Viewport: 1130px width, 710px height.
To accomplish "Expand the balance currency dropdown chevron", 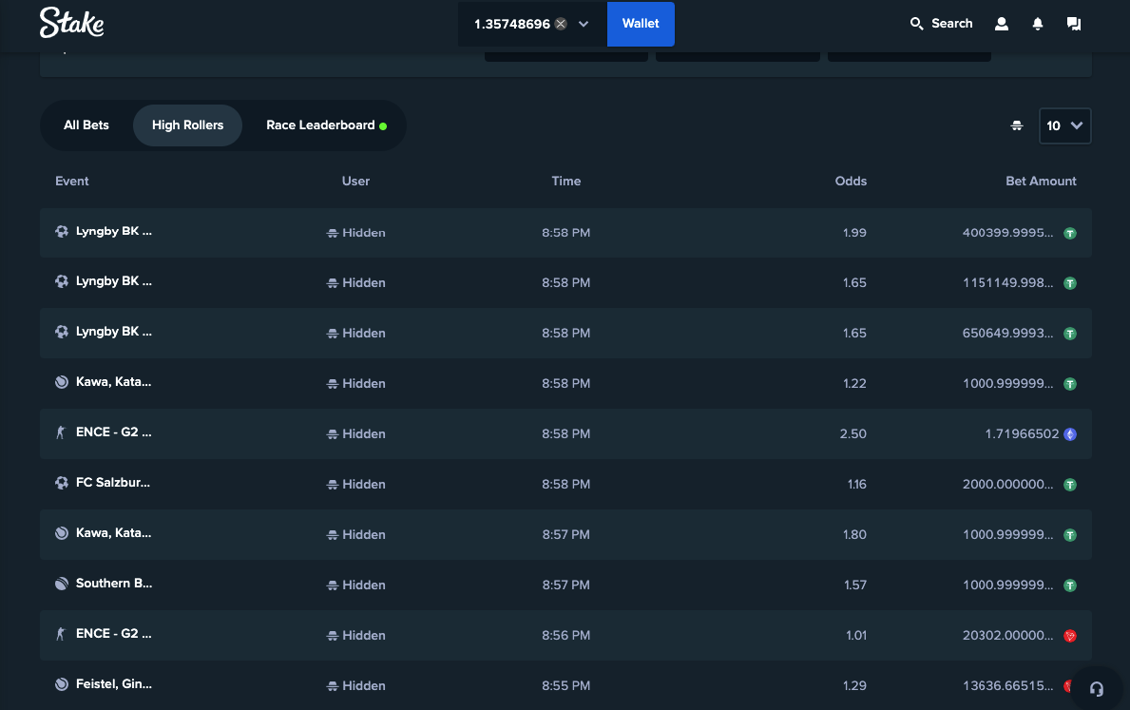I will 584,24.
